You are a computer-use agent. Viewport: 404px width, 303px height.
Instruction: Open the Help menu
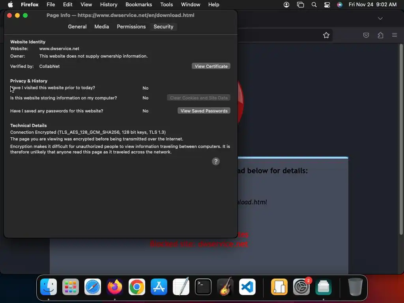tap(213, 4)
